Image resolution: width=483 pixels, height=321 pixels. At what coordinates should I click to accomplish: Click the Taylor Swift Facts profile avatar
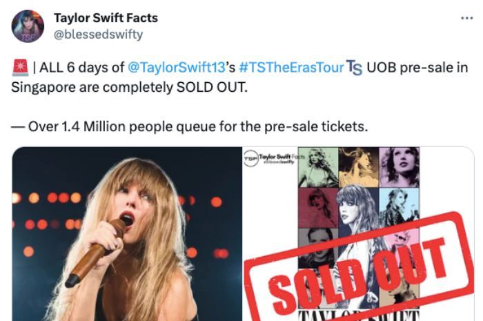(28, 26)
